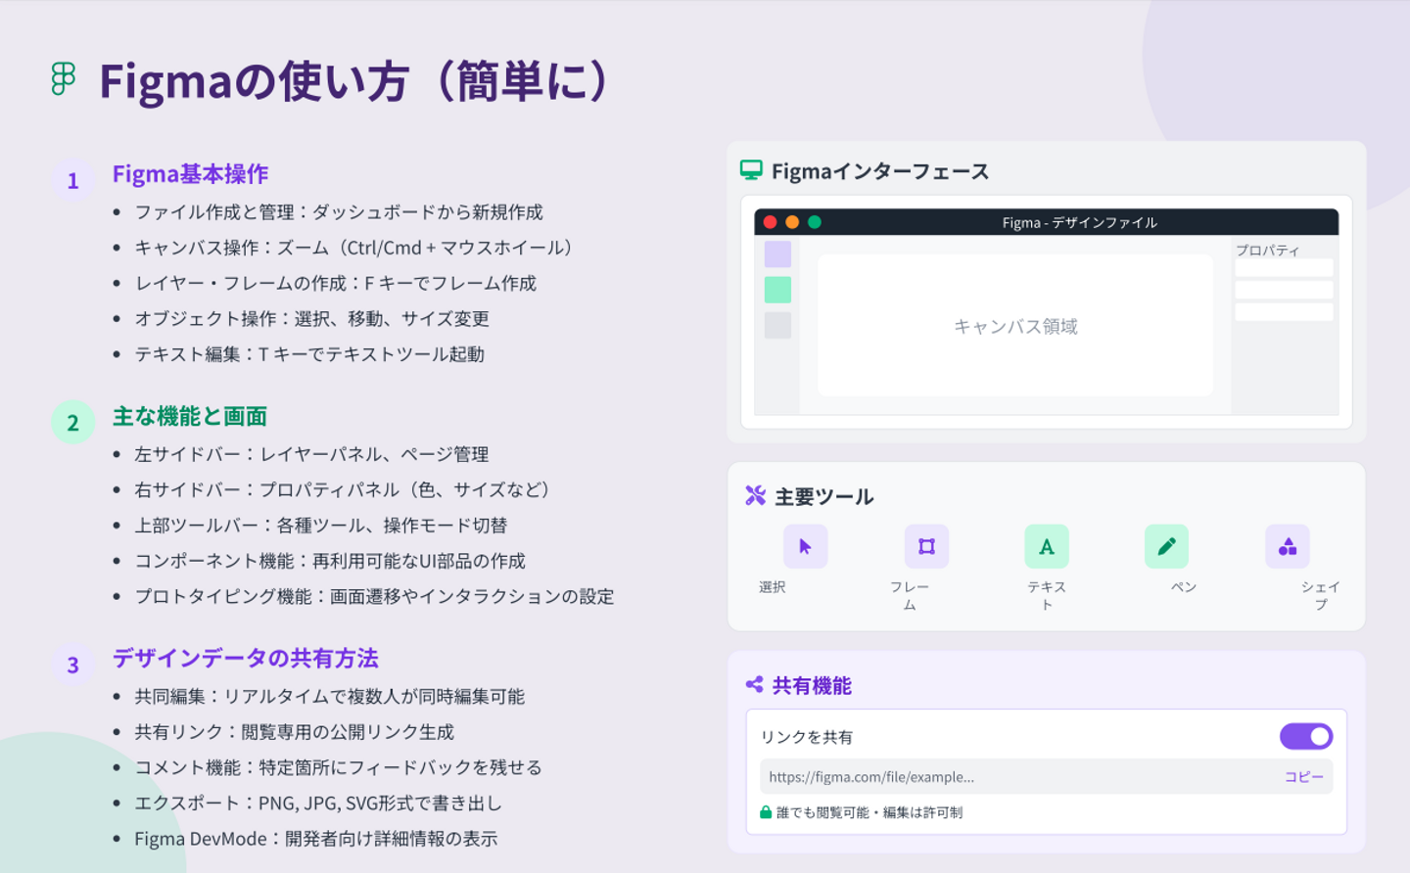Screen dimensions: 1410x873
Task: Click the monitor icon beside Figmaインターフェース
Action: [751, 170]
